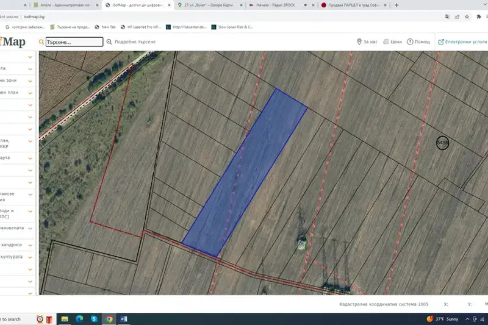
Task: Expand the sidebar section ending 'тановената'
Action: pos(30,228)
